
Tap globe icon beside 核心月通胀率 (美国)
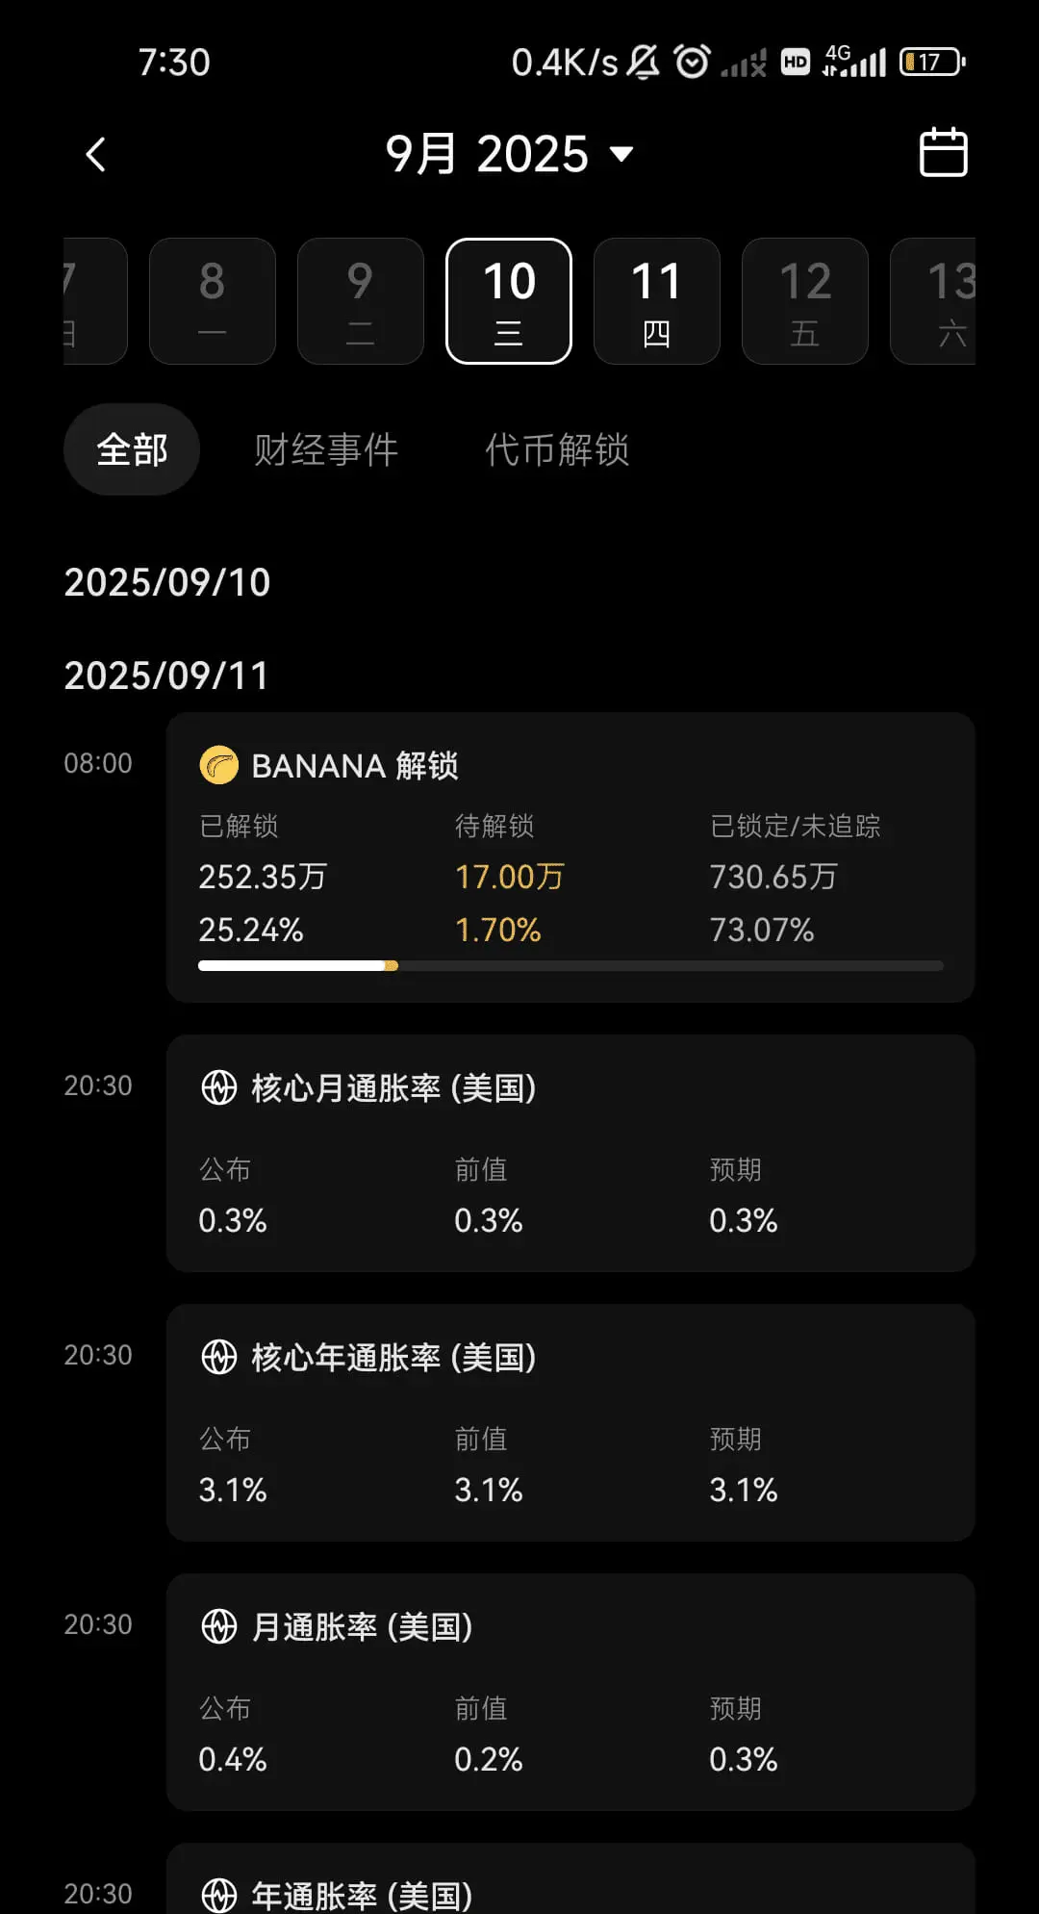click(x=218, y=1087)
